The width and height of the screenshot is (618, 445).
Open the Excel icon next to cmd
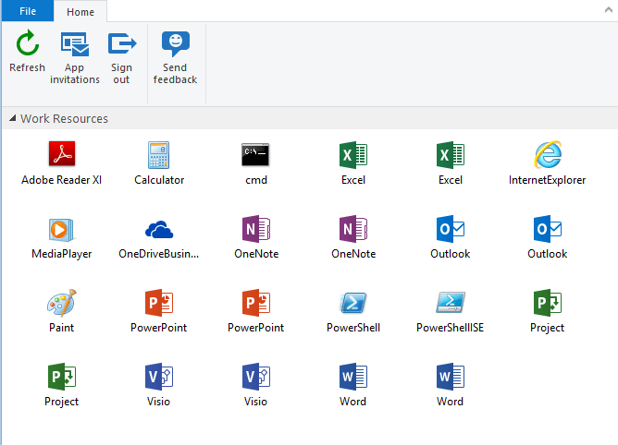(353, 162)
